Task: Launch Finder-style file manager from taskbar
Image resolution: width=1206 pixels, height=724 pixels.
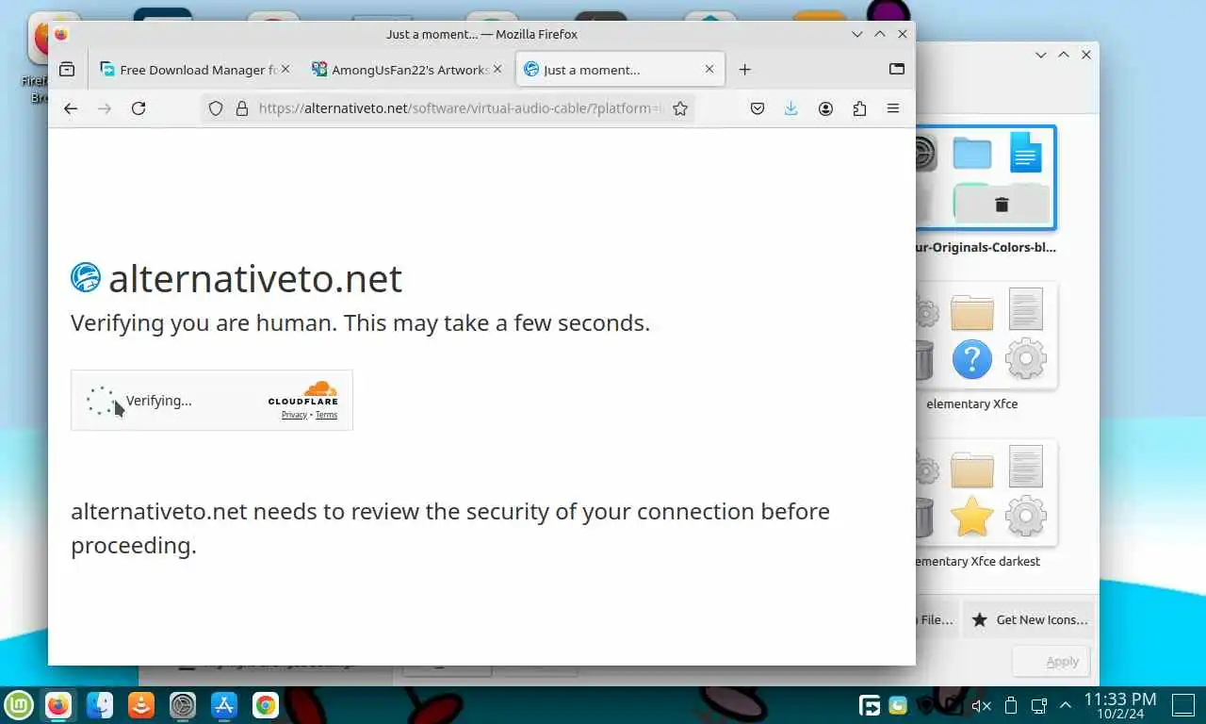Action: point(100,704)
